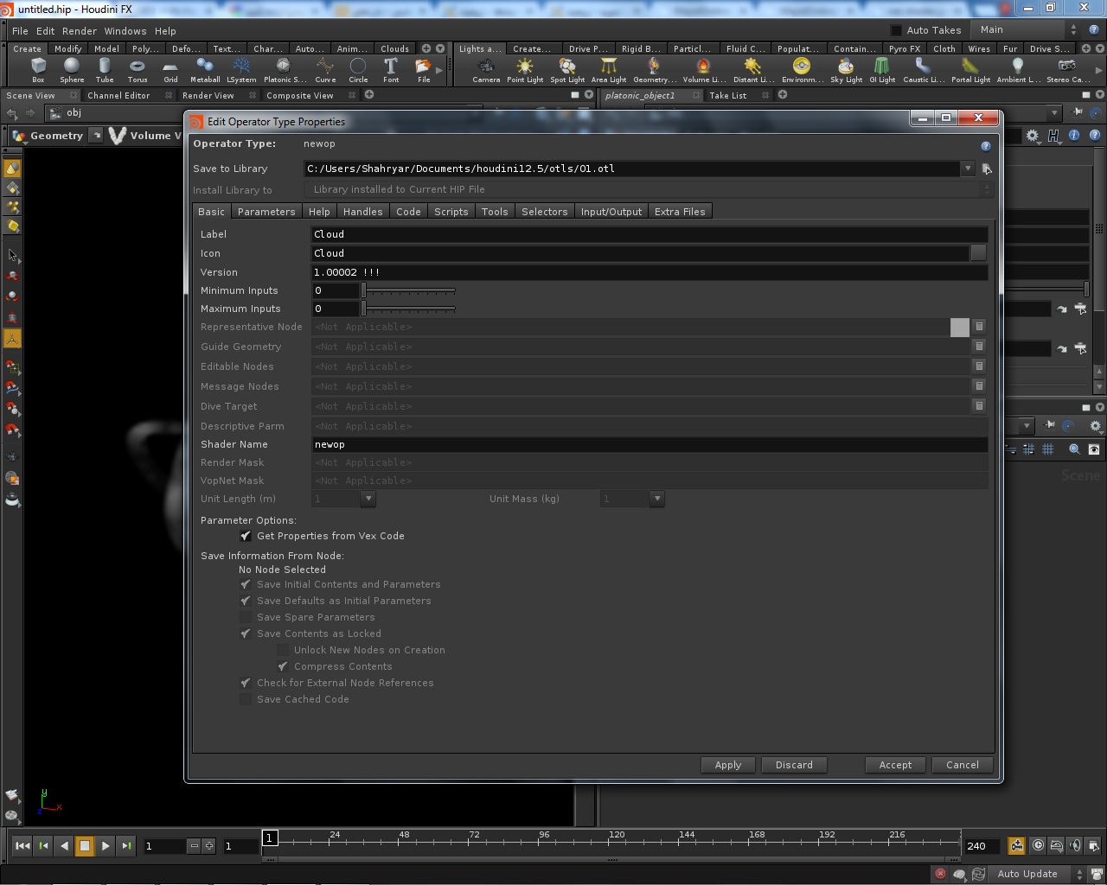Add a Caustic Light from the shelf

pyautogui.click(x=923, y=70)
